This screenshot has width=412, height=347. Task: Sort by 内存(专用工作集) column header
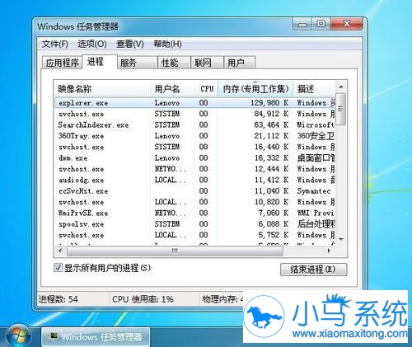tap(255, 89)
